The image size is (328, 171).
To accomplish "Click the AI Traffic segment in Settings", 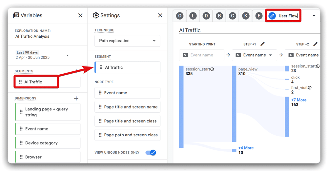I will click(128, 67).
